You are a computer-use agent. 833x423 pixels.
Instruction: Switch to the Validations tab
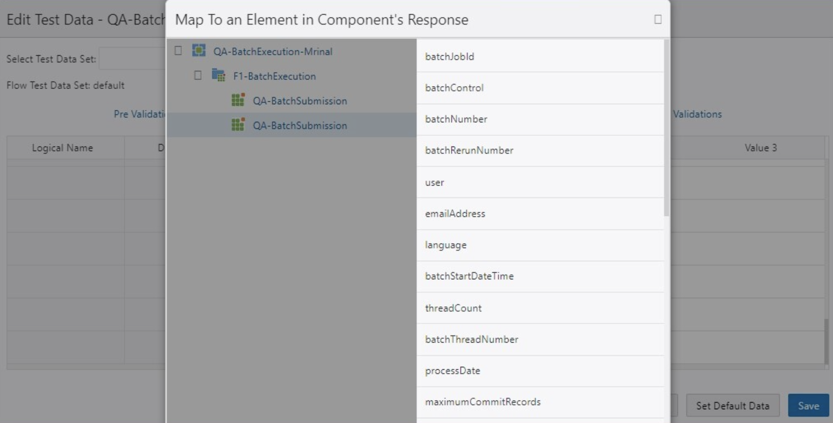697,114
